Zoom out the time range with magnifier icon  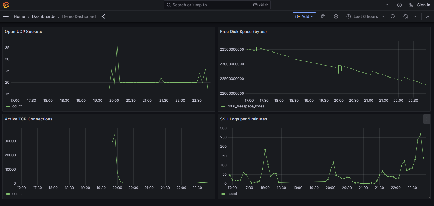pos(393,16)
